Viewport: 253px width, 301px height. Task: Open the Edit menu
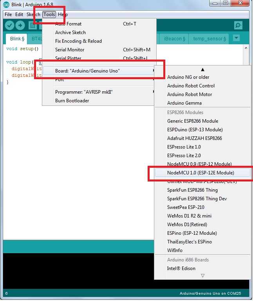(19, 15)
